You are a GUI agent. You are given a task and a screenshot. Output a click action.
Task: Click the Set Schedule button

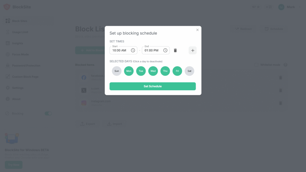pyautogui.click(x=153, y=86)
